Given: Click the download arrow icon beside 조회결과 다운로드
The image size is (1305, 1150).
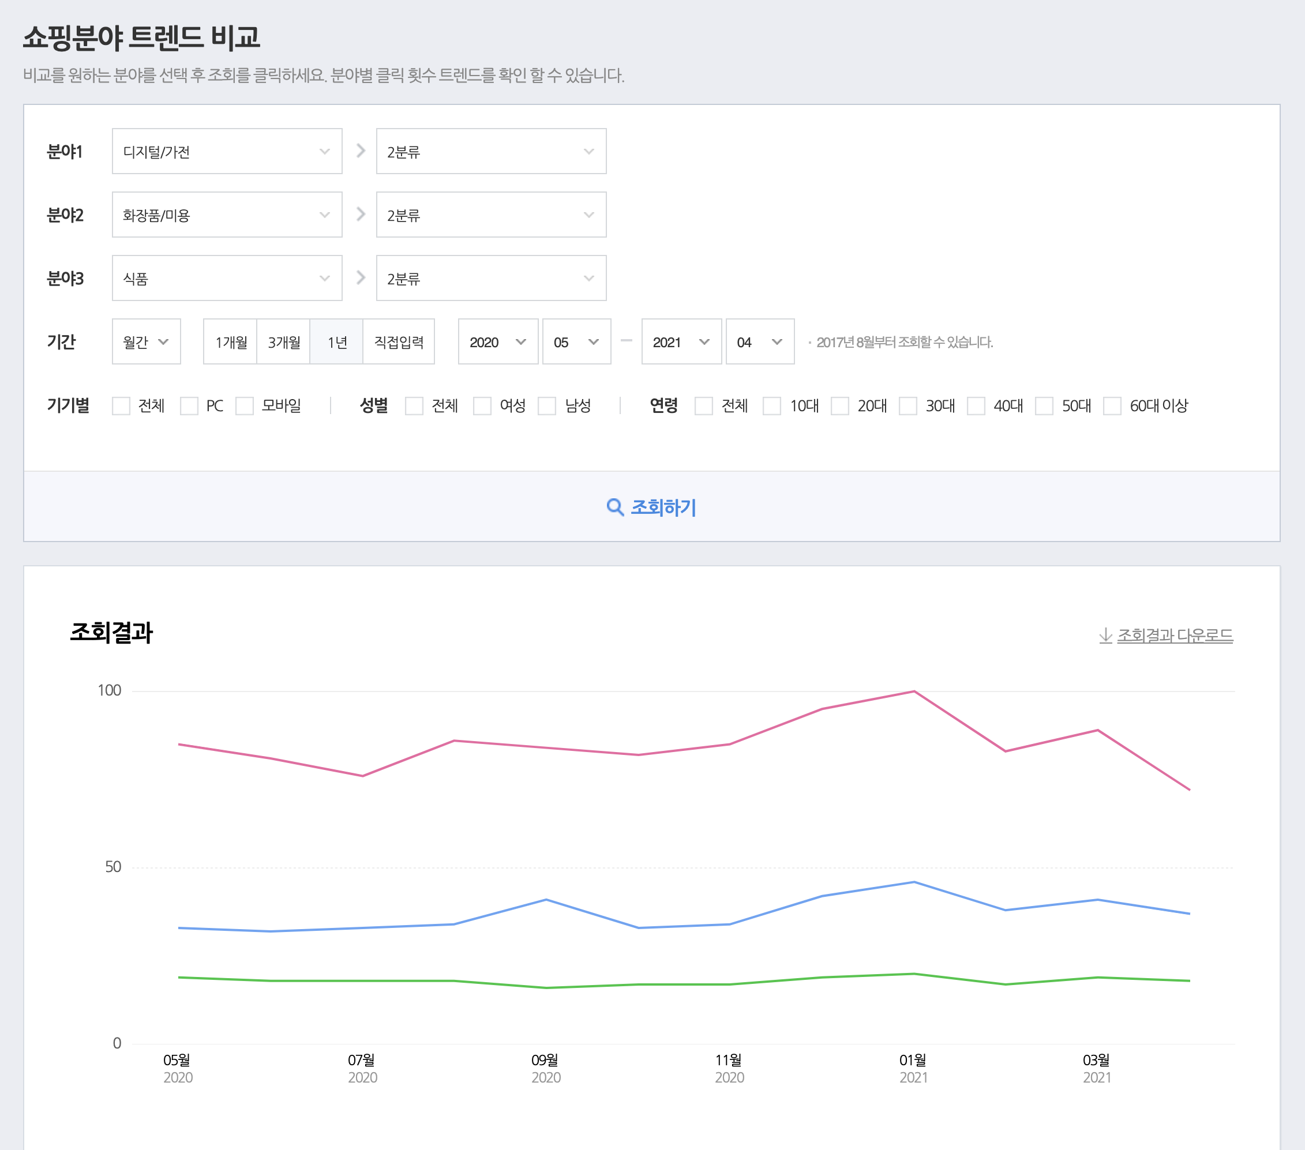Looking at the screenshot, I should pyautogui.click(x=1105, y=636).
